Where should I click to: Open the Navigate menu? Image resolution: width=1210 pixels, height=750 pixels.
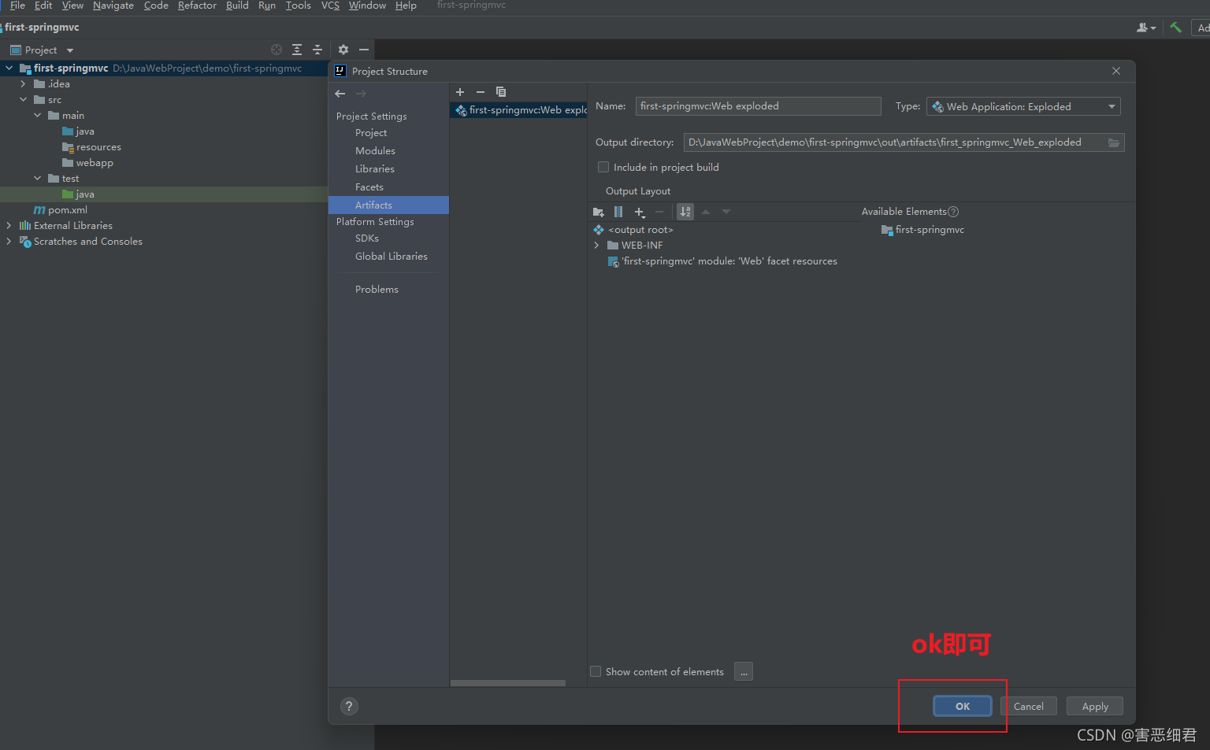(x=113, y=6)
